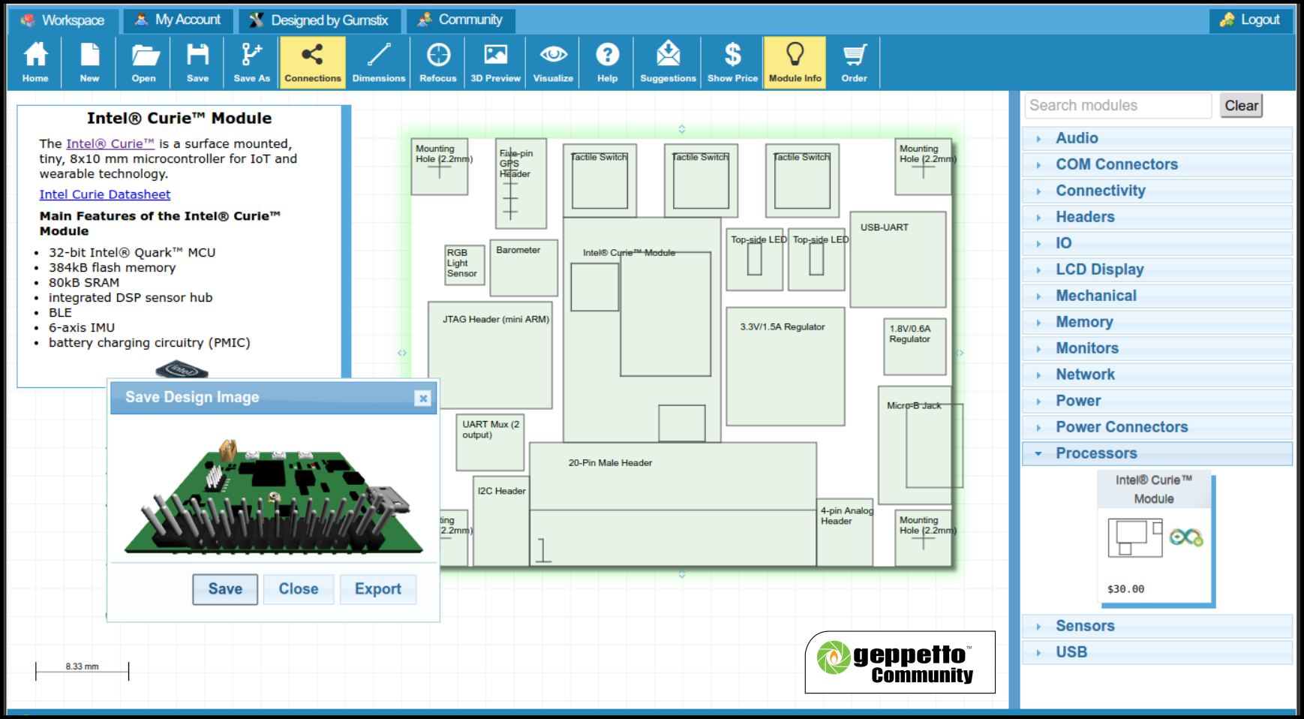
Task: Click the Logout button
Action: (1251, 20)
